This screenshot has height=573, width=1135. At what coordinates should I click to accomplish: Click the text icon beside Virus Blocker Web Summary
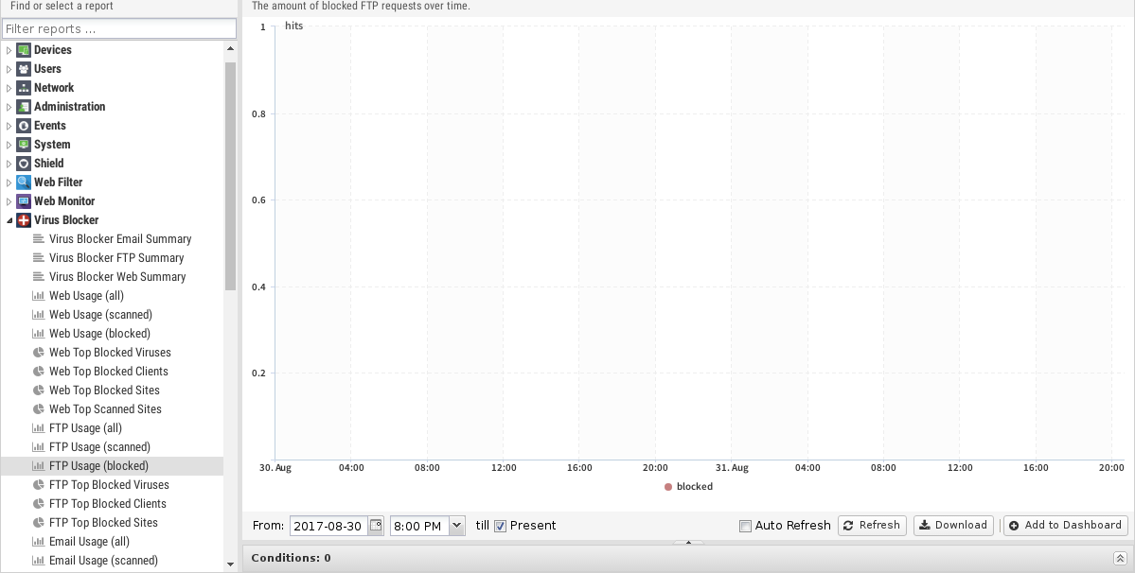point(39,277)
